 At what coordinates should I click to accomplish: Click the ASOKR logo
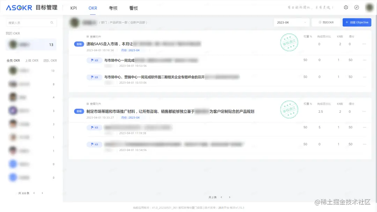[19, 8]
